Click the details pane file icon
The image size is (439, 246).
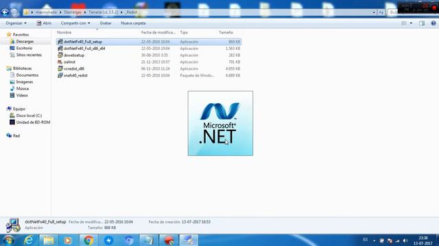click(13, 225)
